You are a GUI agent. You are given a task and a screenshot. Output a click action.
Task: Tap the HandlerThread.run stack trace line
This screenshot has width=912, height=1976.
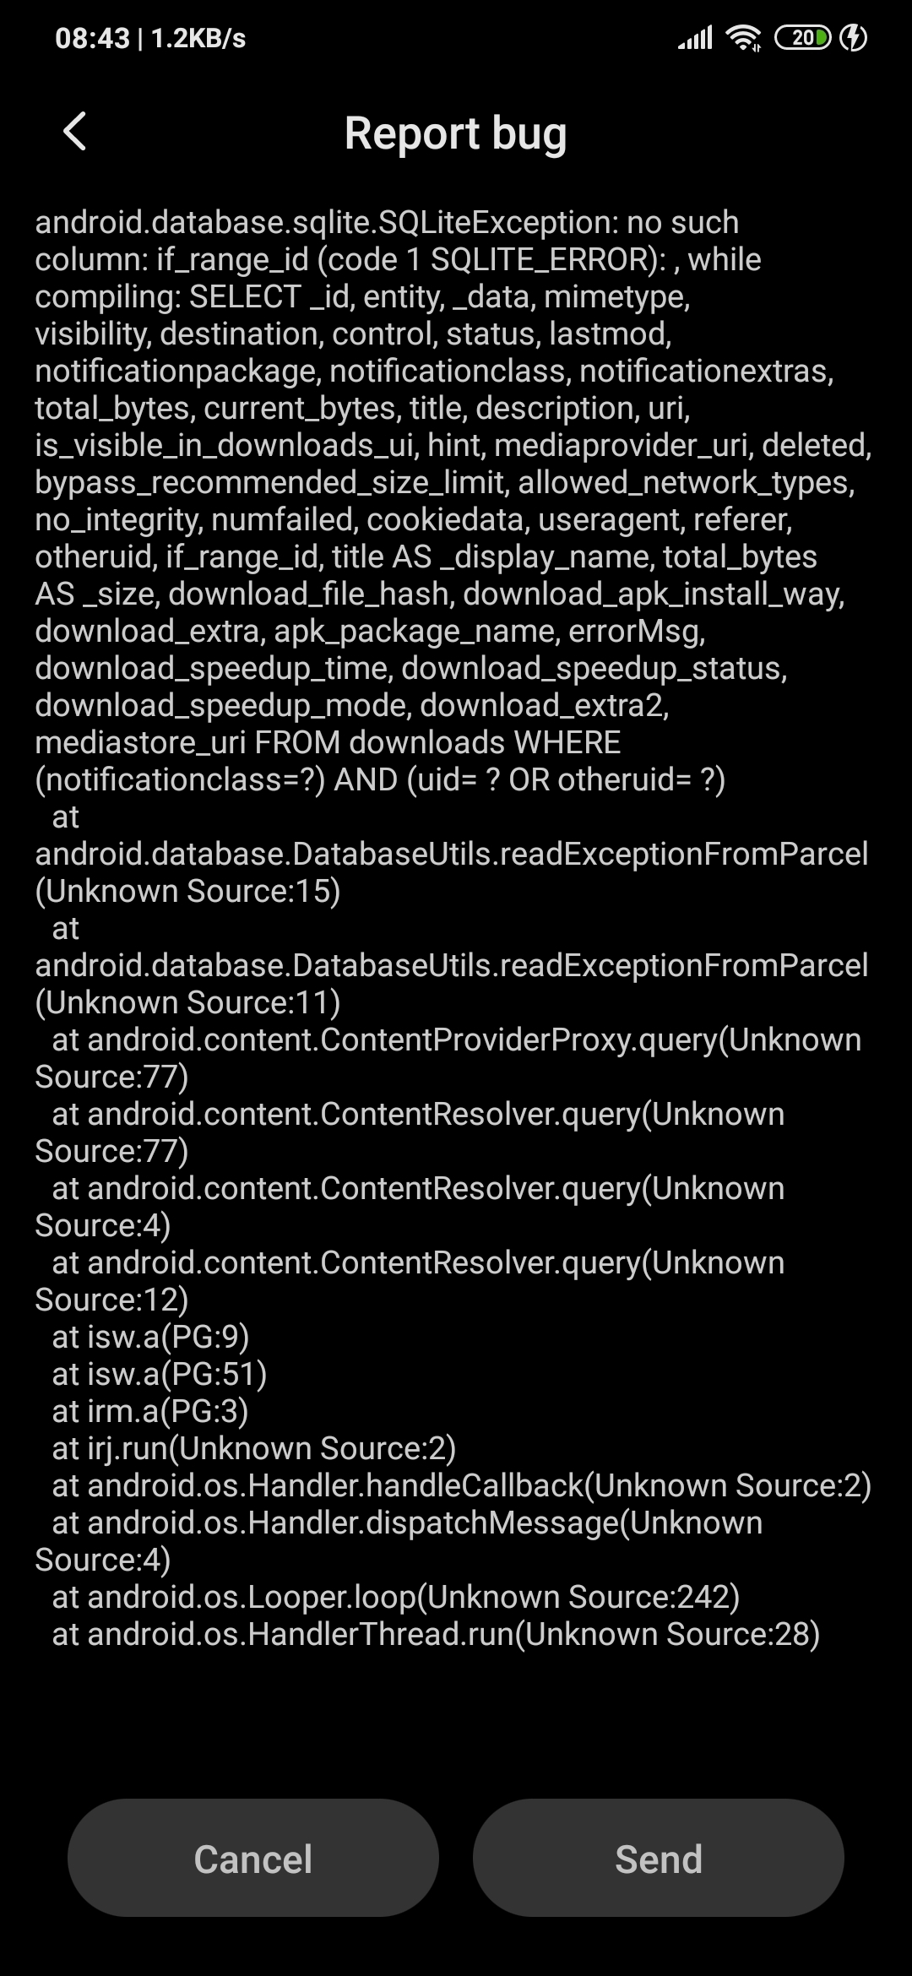(x=436, y=1635)
